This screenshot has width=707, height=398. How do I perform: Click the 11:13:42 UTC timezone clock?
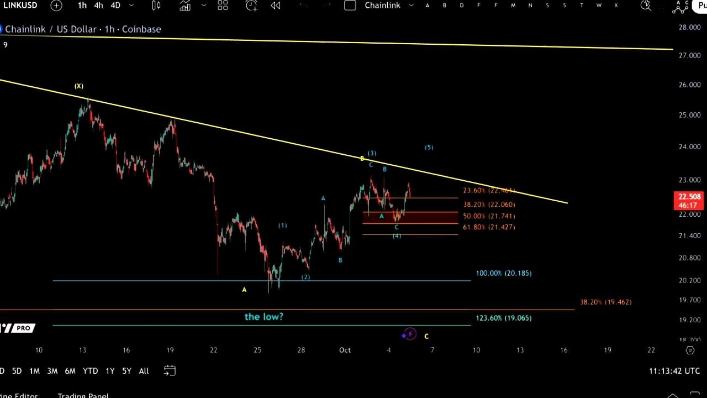pos(674,371)
